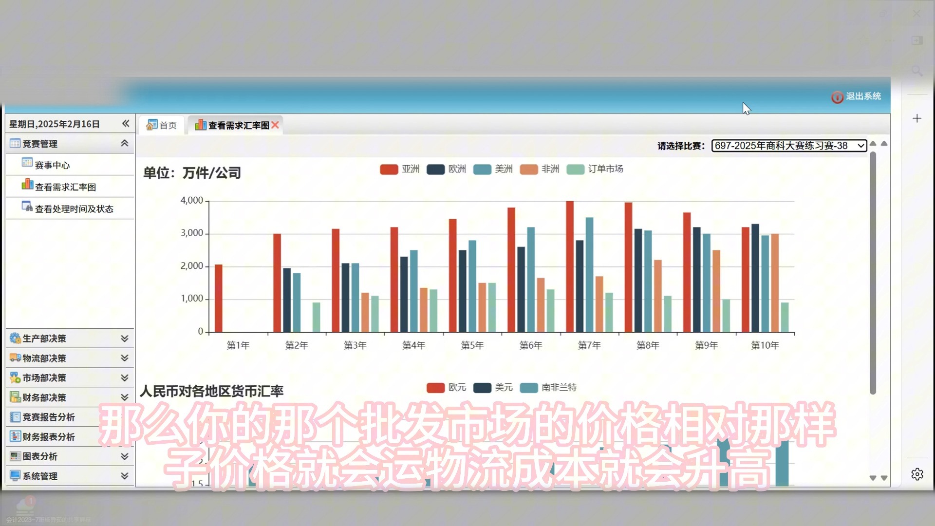
Task: Click the 物流部决策 truck icon
Action: [15, 358]
